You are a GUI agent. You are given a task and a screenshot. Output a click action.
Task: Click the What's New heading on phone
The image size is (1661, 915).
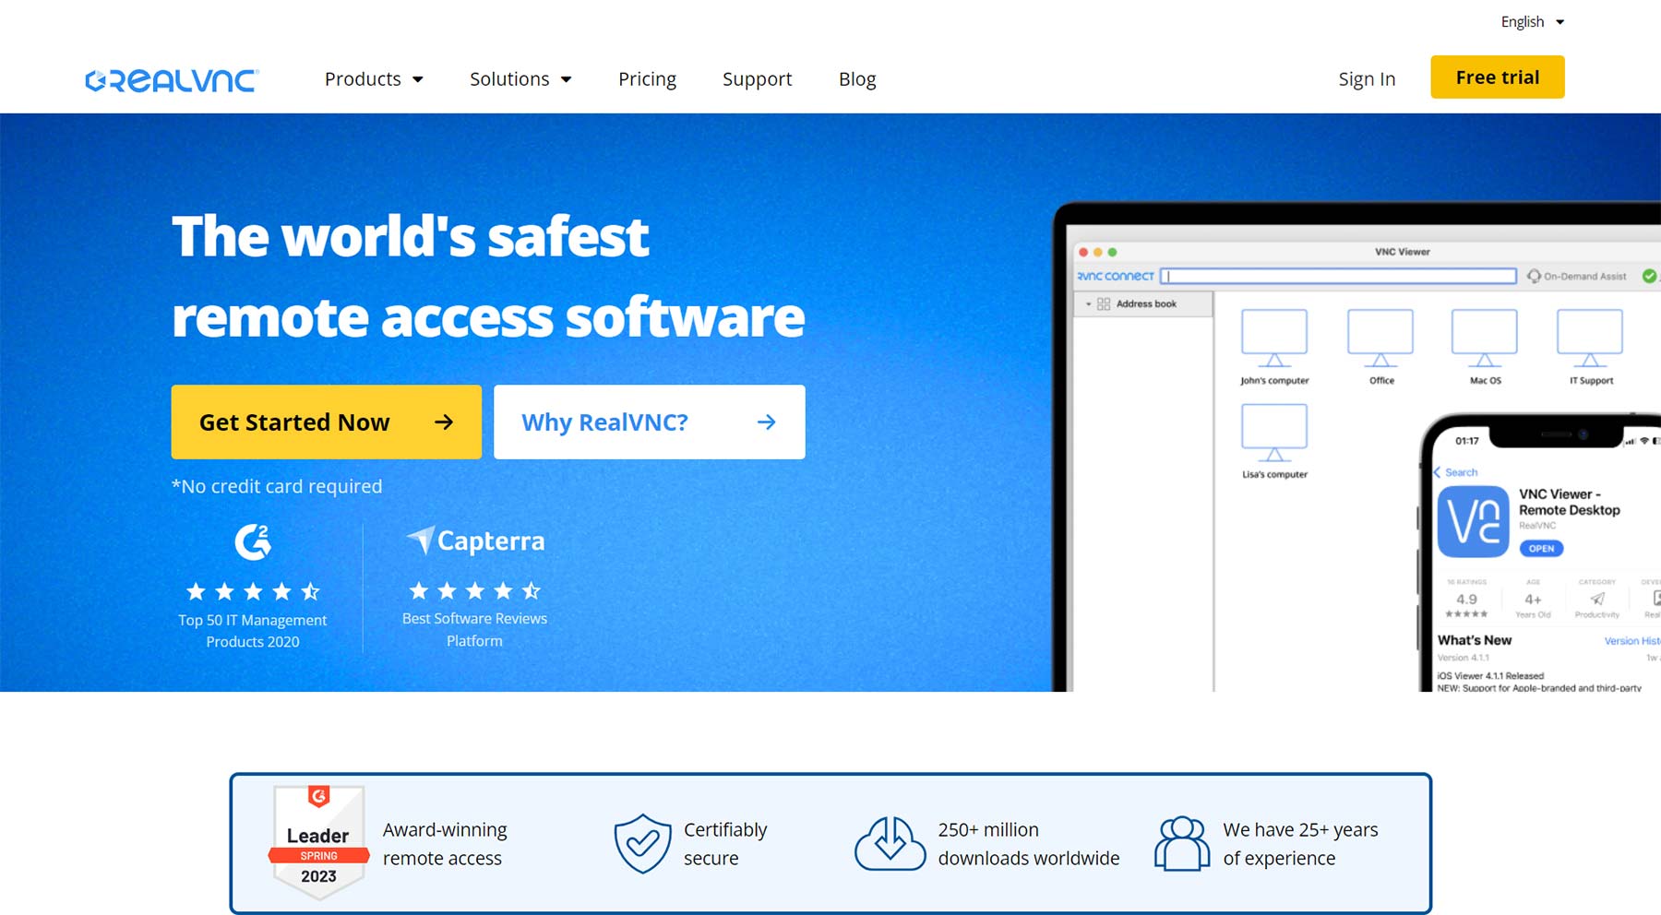1474,640
